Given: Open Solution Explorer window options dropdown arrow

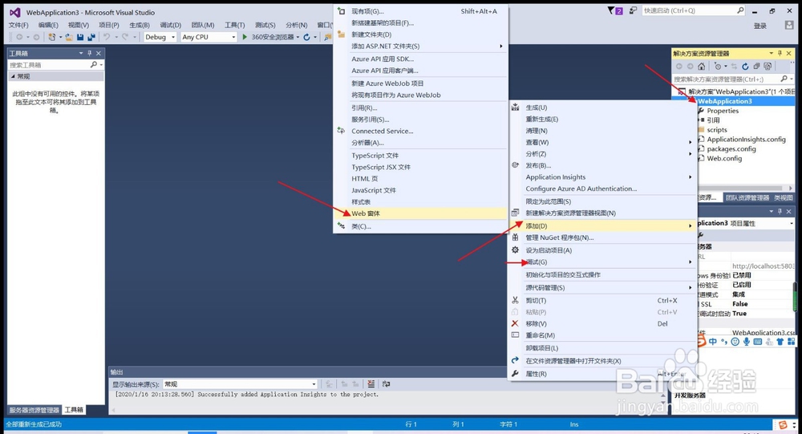Looking at the screenshot, I should 772,53.
